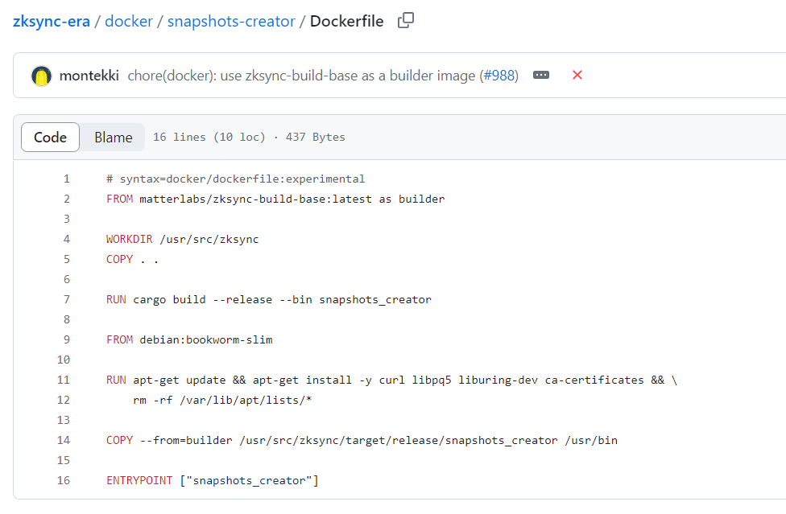
Task: Click the WORKDIR /usr/src/zksync code line
Action: pyautogui.click(x=183, y=239)
